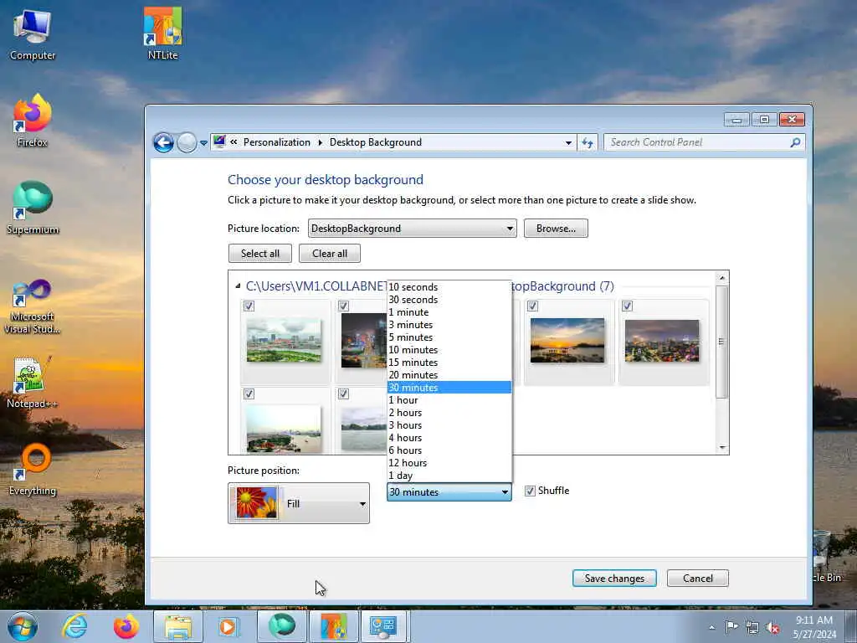
Task: Close the 30 minutes interval combo box
Action: [449, 491]
